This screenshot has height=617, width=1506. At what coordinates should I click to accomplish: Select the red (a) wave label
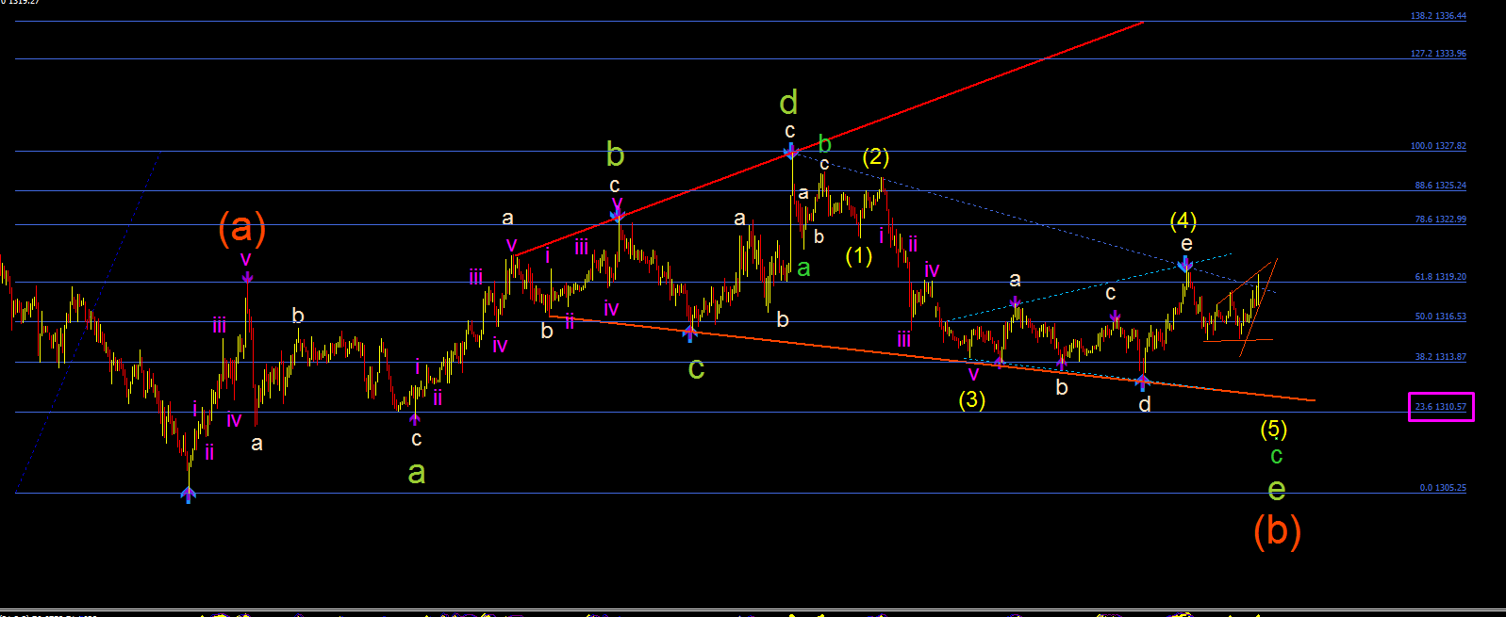[242, 228]
